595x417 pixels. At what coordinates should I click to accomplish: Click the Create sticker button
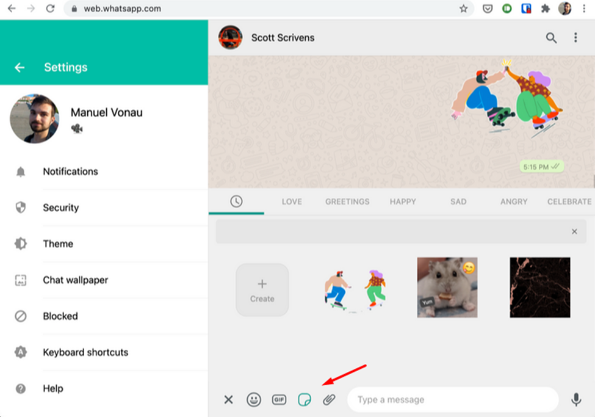click(262, 290)
